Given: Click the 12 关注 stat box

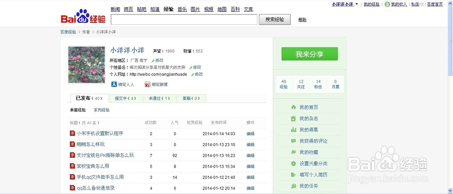Looking at the screenshot, I should (x=301, y=84).
